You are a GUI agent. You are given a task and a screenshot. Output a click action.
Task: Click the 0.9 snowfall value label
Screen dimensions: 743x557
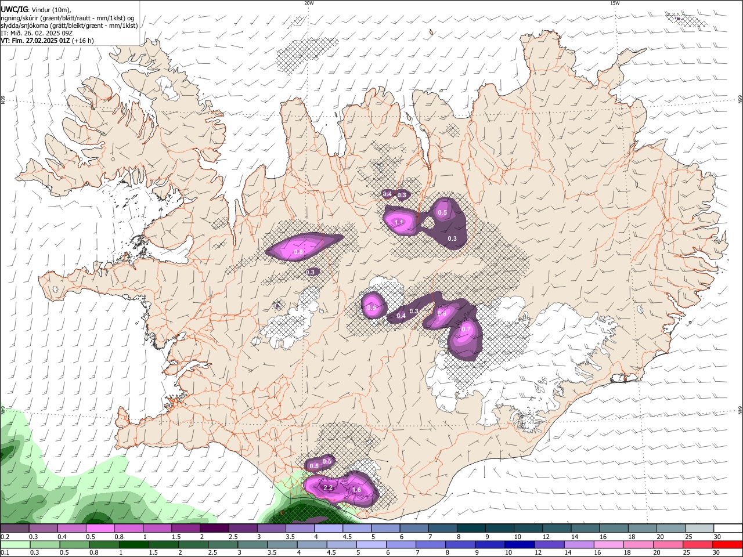pyautogui.click(x=371, y=308)
